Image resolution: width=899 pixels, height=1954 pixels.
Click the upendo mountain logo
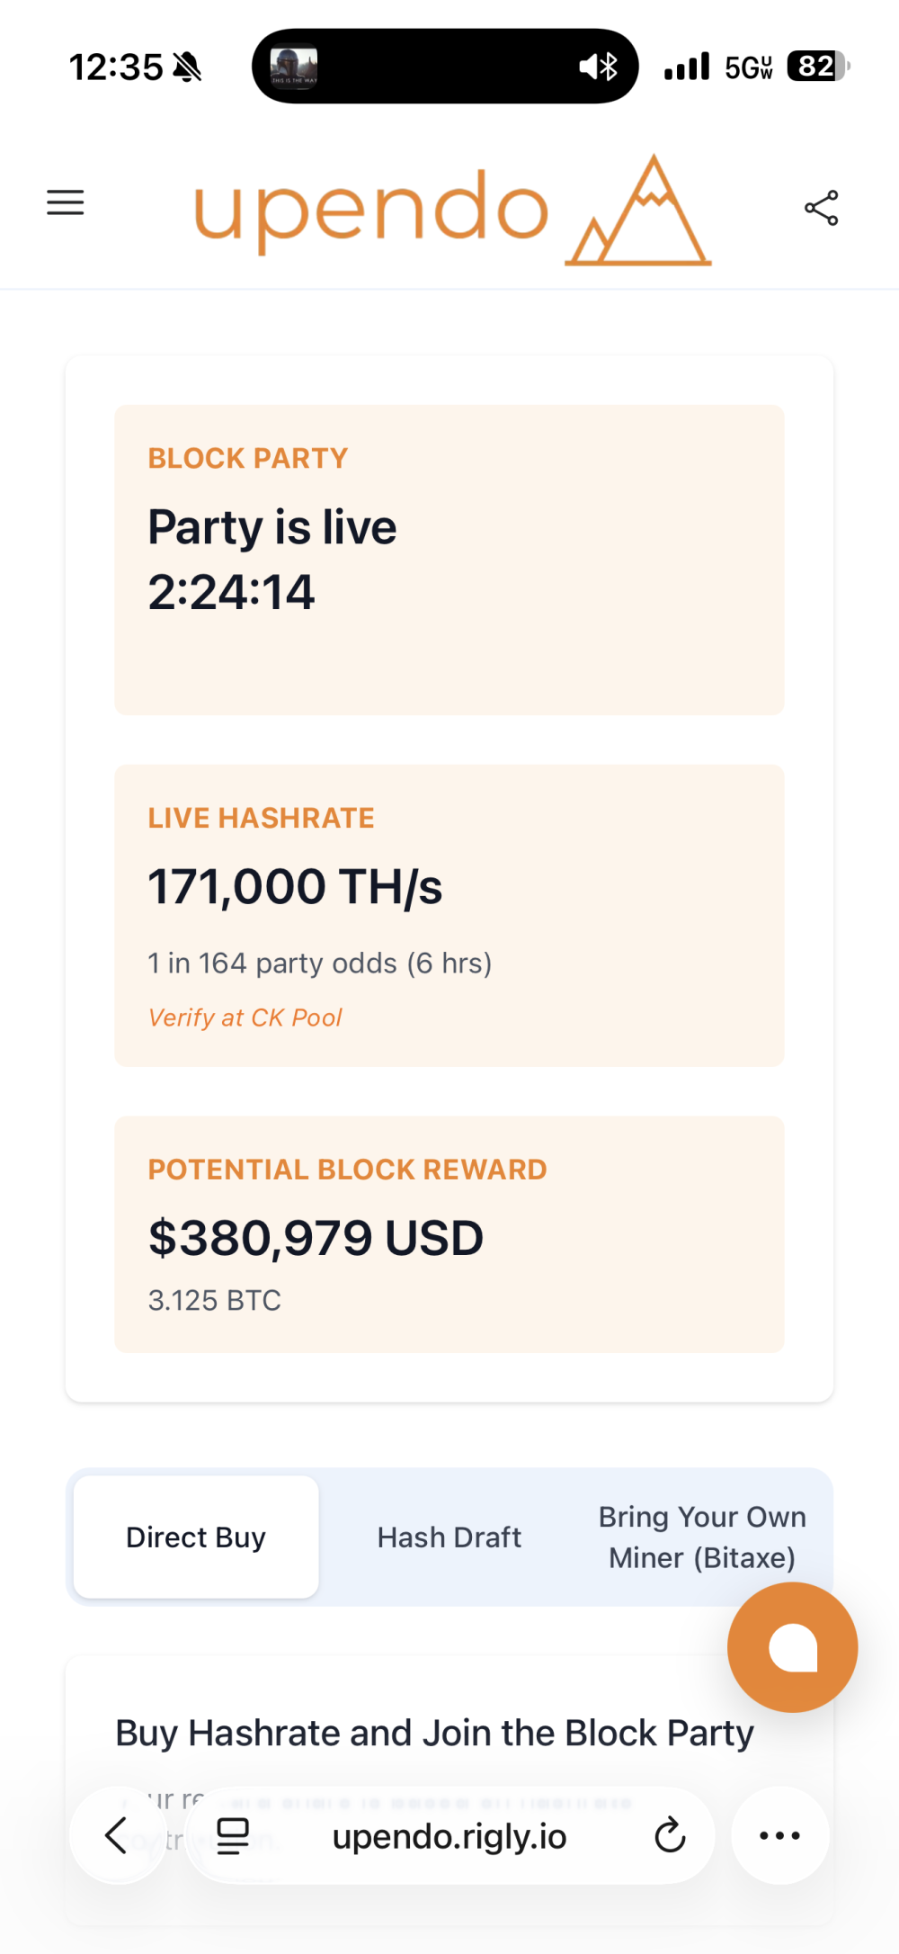pyautogui.click(x=452, y=211)
